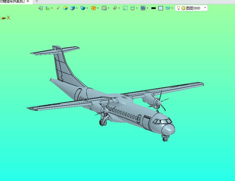Close the 双螺旋桨民航机 document tab
The image size is (235, 181).
28,1
